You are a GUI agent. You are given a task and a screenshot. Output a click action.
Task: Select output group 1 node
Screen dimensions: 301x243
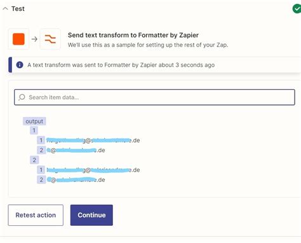34,130
